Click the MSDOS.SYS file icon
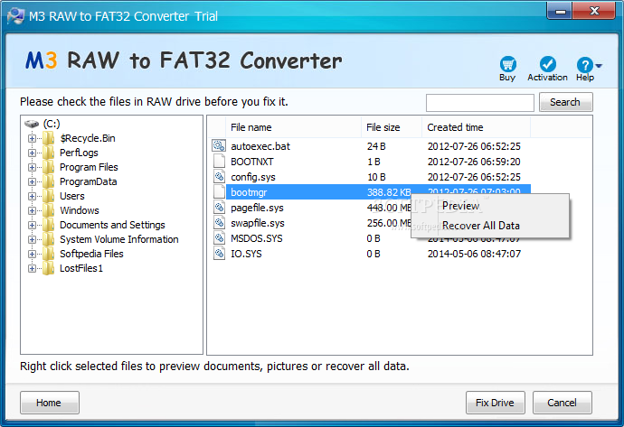Image resolution: width=624 pixels, height=427 pixels. tap(219, 238)
